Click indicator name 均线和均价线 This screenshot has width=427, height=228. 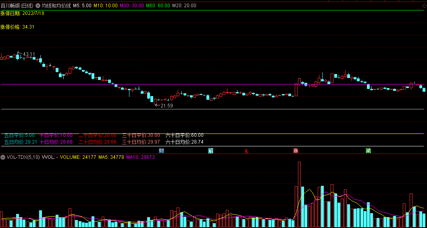[56, 6]
